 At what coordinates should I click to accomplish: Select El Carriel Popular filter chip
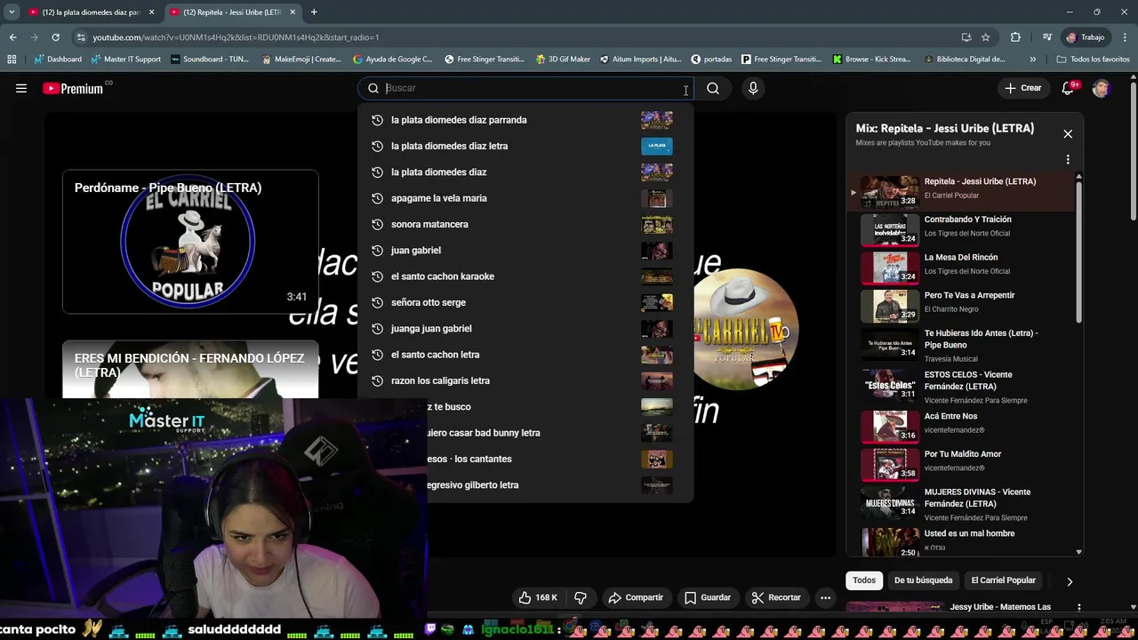pos(1004,580)
